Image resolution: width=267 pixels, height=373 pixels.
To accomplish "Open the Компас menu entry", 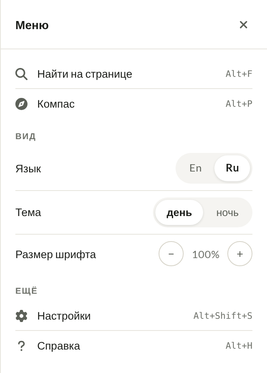I will point(134,104).
